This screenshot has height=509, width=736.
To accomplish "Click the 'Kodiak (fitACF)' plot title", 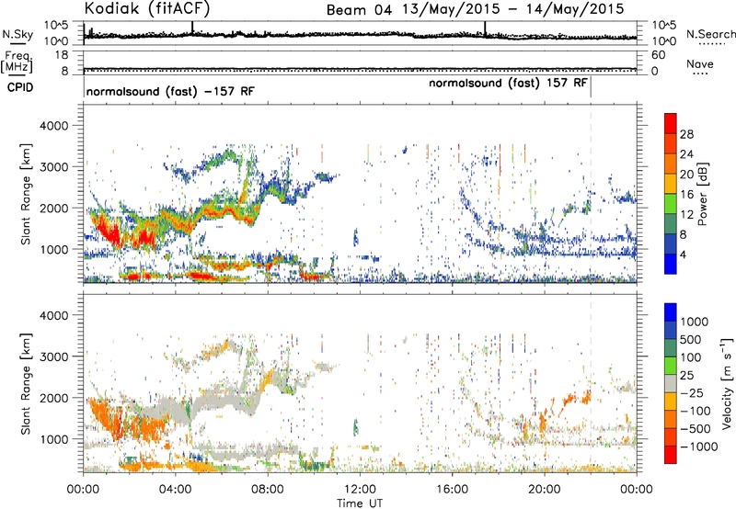I will point(147,9).
